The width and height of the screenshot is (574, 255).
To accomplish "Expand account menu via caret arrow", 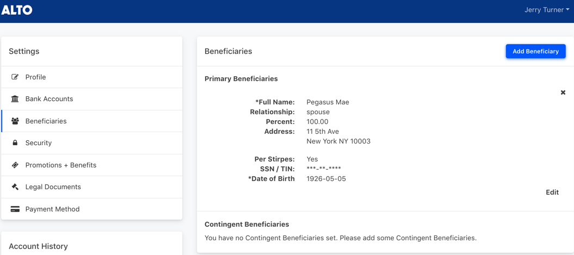I will 567,10.
